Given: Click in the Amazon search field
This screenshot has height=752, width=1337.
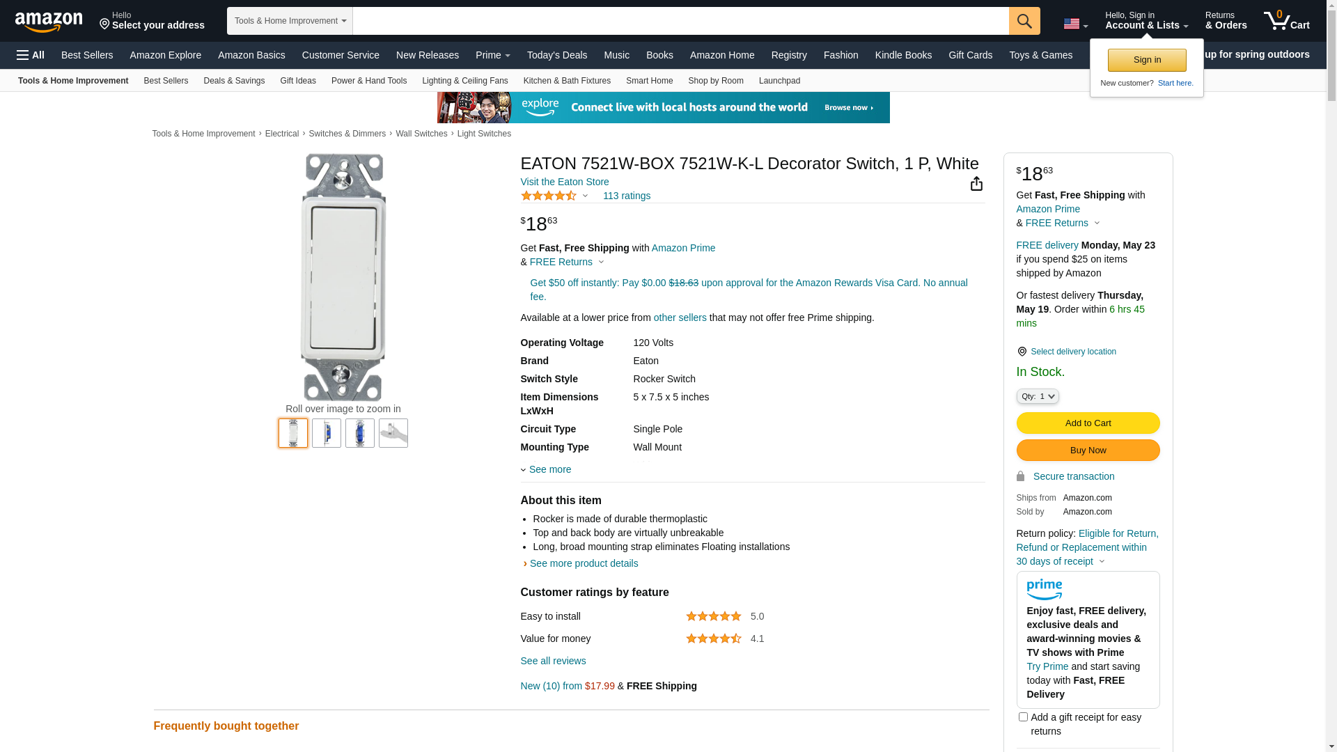Looking at the screenshot, I should [680, 21].
